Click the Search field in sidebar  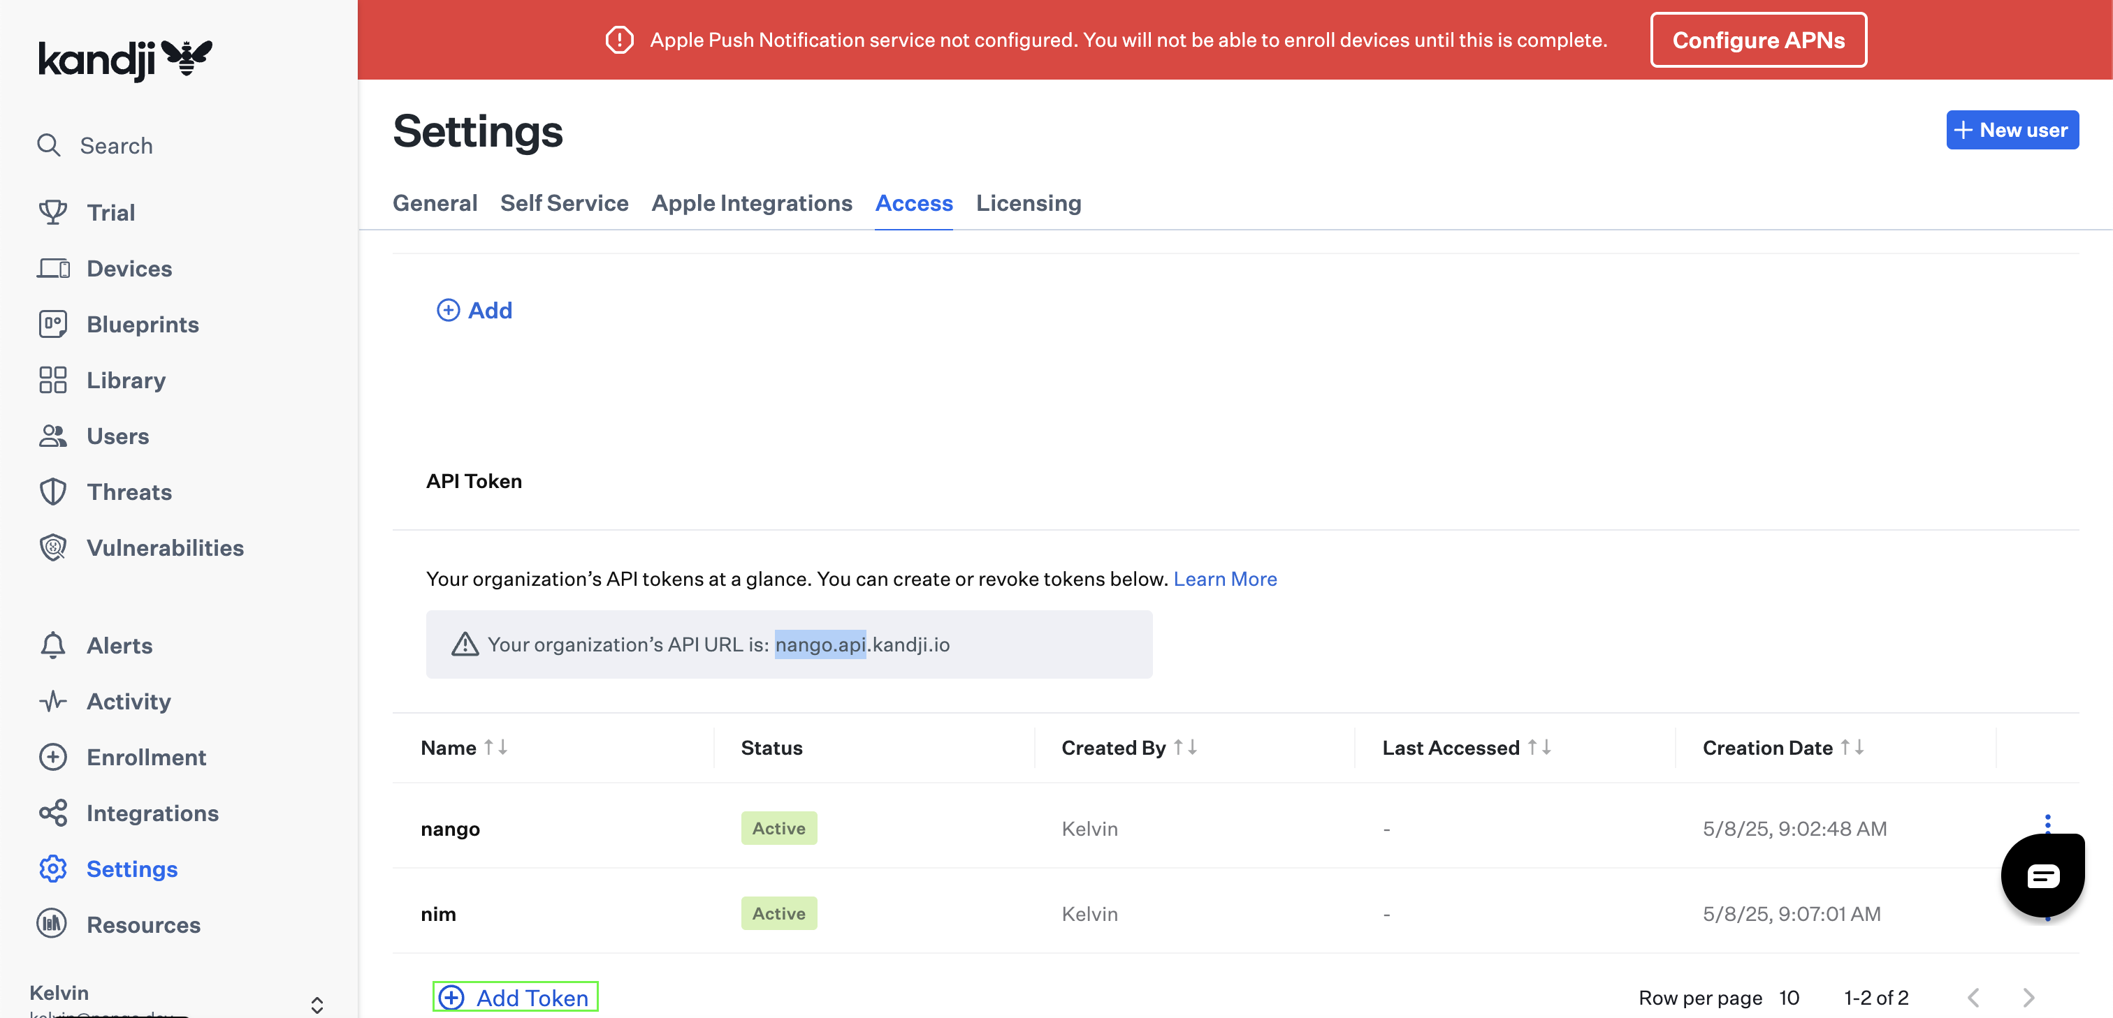(x=116, y=145)
